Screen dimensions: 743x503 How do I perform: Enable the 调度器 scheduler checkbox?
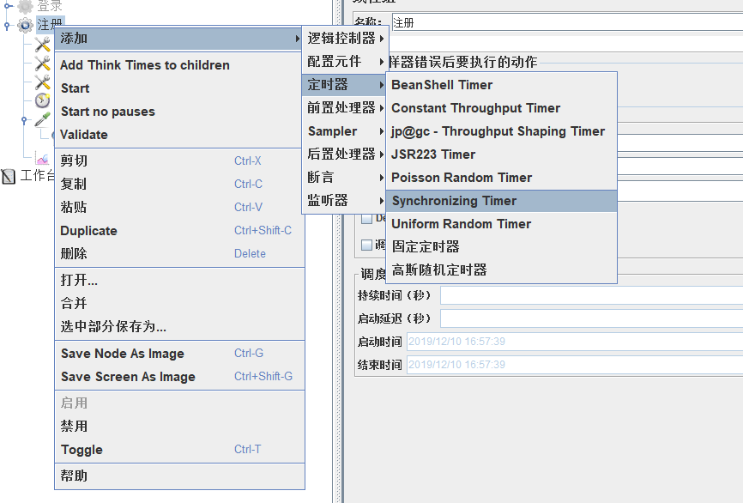(x=367, y=245)
